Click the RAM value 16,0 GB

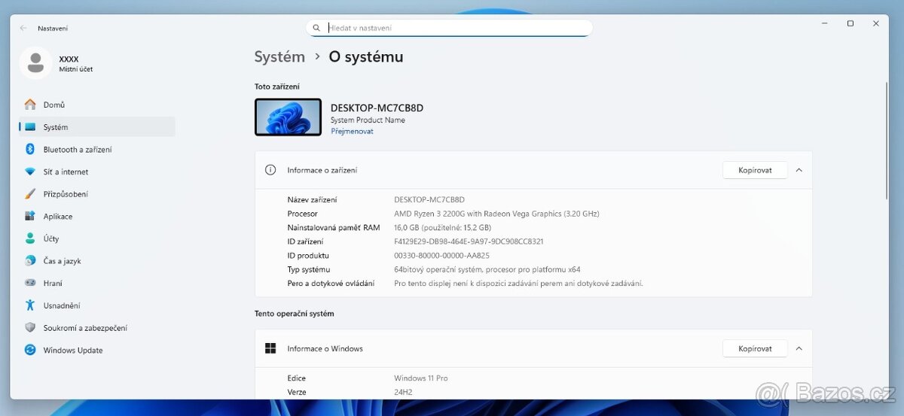[442, 227]
